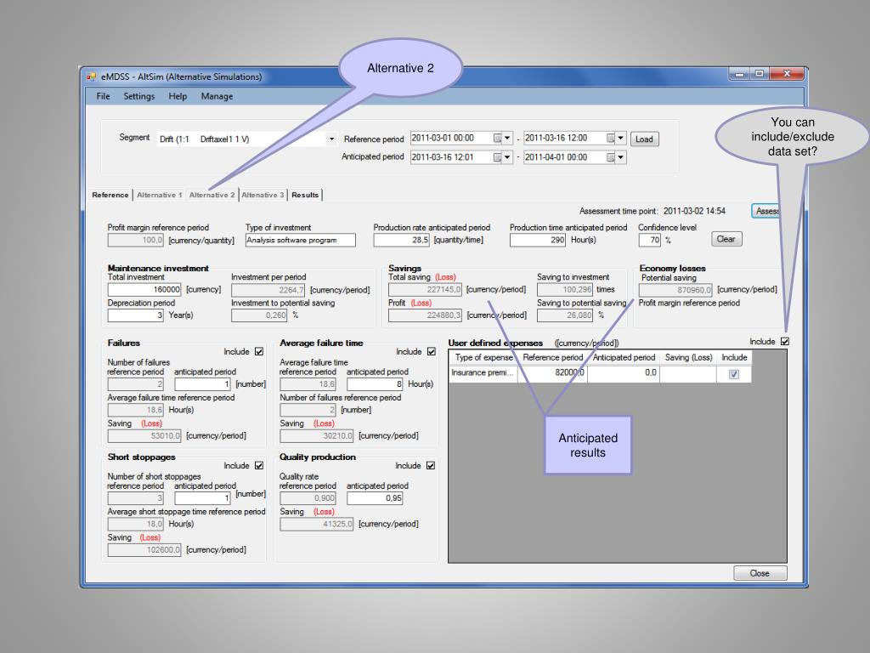Switch to the Reference tab
This screenshot has width=870, height=653.
pos(110,195)
